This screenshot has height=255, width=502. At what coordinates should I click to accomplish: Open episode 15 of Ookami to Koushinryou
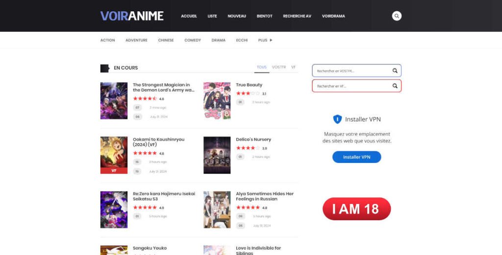pyautogui.click(x=137, y=171)
